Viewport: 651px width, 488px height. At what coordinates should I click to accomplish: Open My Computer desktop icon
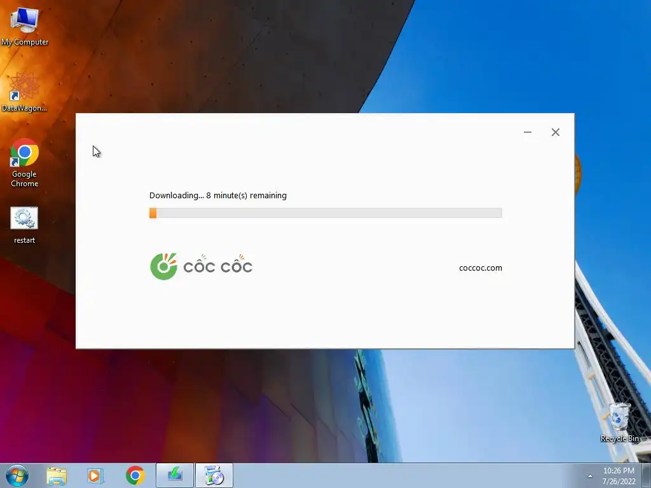25,25
